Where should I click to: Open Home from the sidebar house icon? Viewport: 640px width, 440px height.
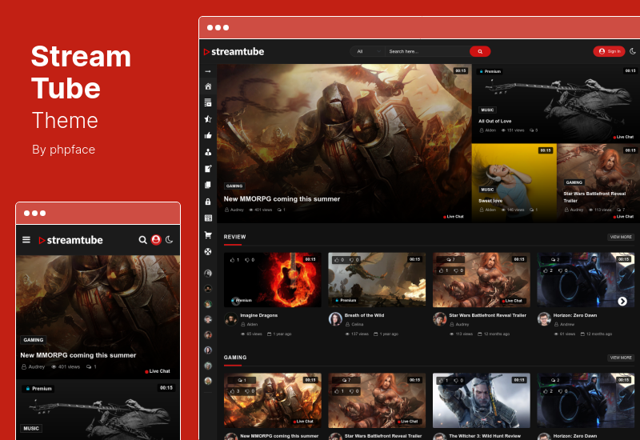[208, 86]
